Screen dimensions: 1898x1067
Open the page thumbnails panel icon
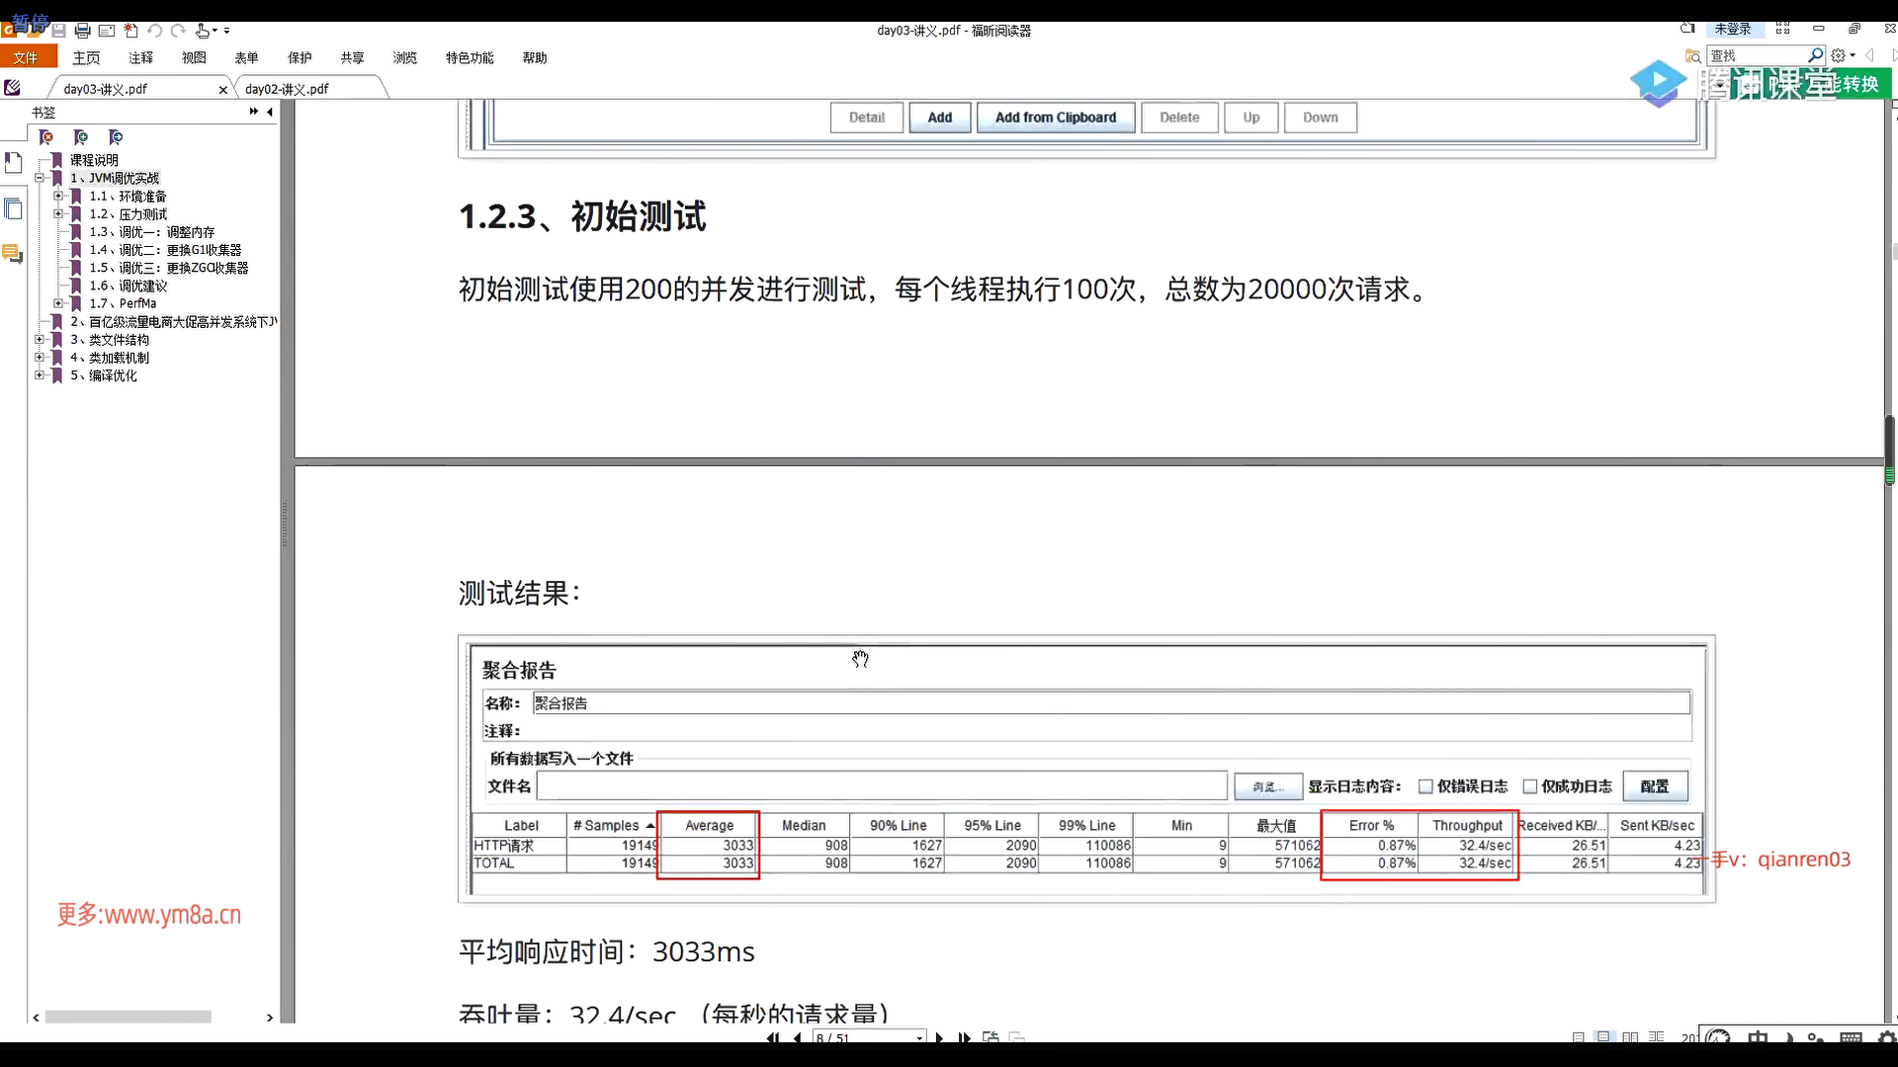(13, 208)
